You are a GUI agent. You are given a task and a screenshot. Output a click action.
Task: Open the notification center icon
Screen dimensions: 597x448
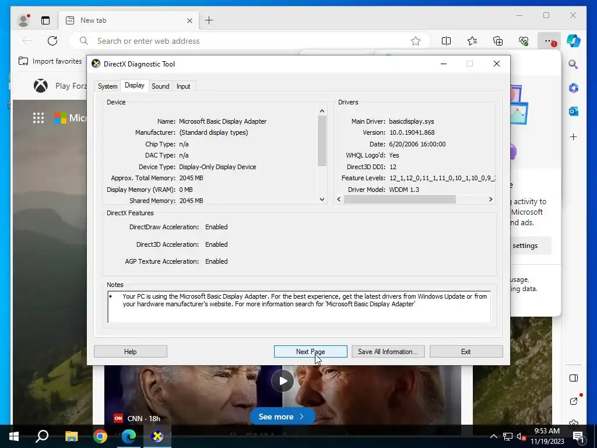coord(578,436)
